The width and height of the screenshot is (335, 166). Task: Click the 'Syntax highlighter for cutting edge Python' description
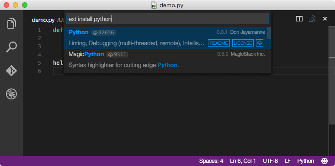coord(123,65)
